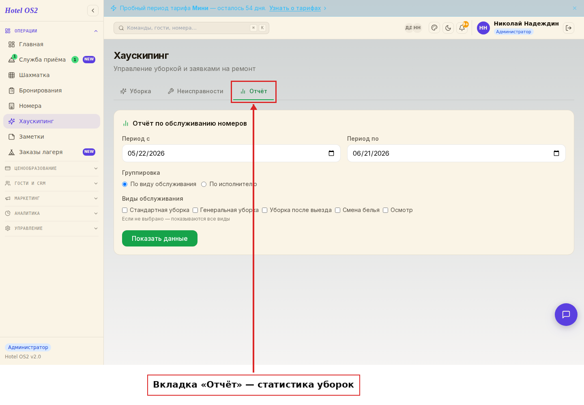584x405 pixels.
Task: Open the chat support bubble
Action: pyautogui.click(x=566, y=315)
